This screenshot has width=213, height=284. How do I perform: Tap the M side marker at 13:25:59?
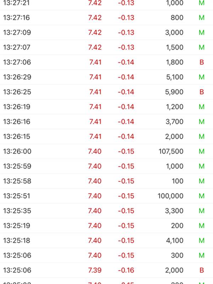point(202,166)
